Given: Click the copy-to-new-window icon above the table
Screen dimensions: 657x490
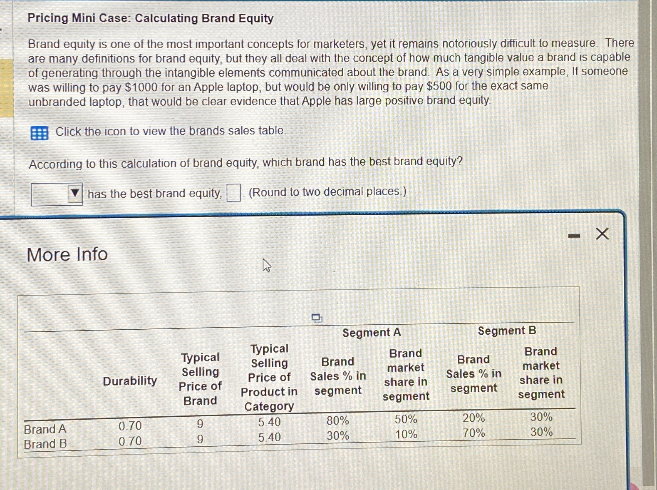Looking at the screenshot, I should (x=317, y=318).
